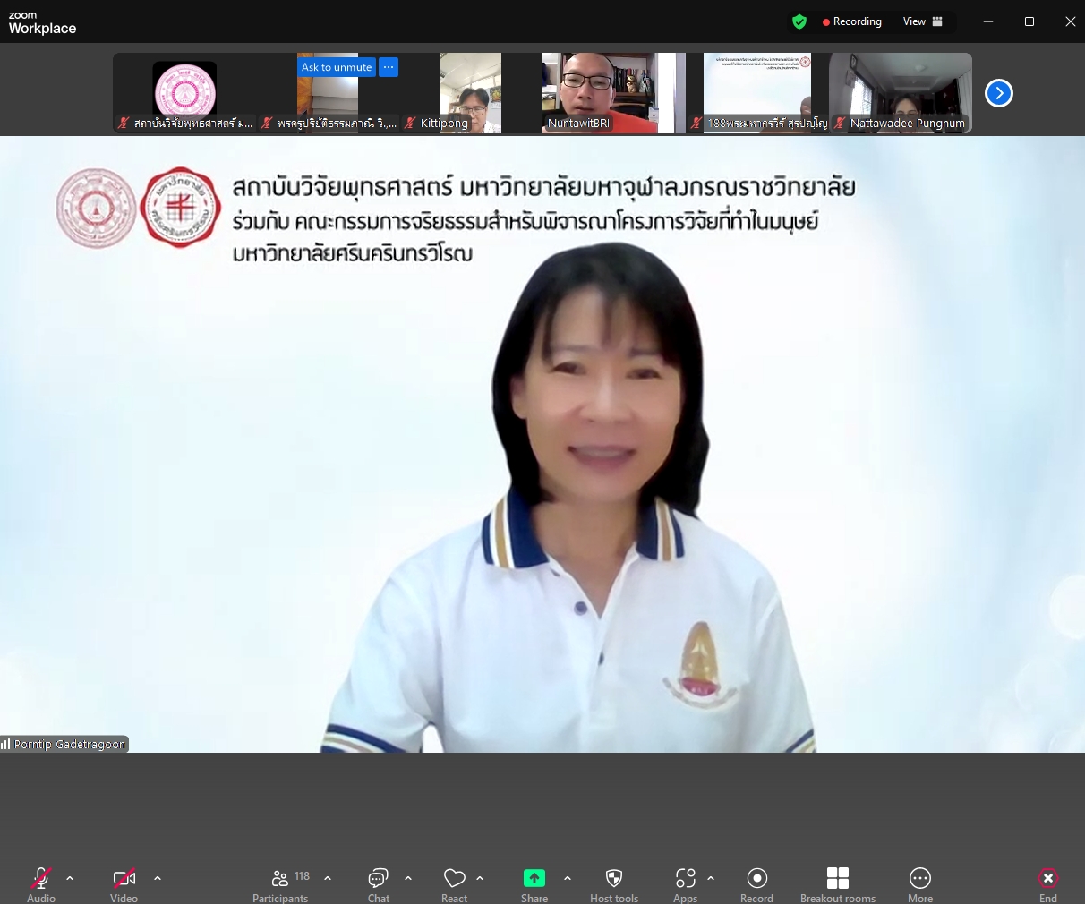Click the Recording indicator

coord(852,21)
